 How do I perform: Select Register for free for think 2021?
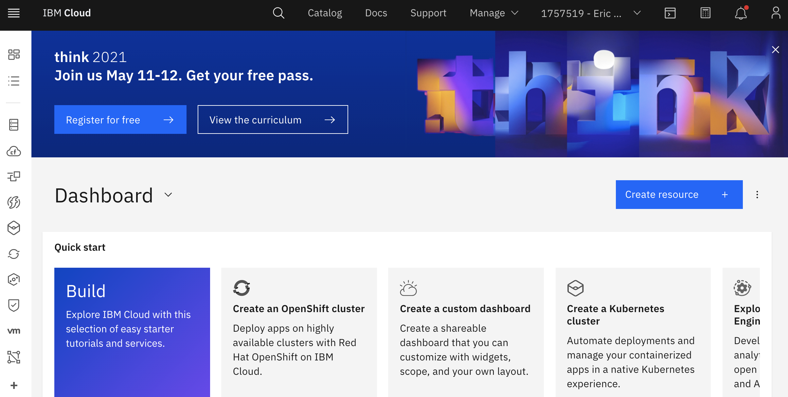point(120,119)
